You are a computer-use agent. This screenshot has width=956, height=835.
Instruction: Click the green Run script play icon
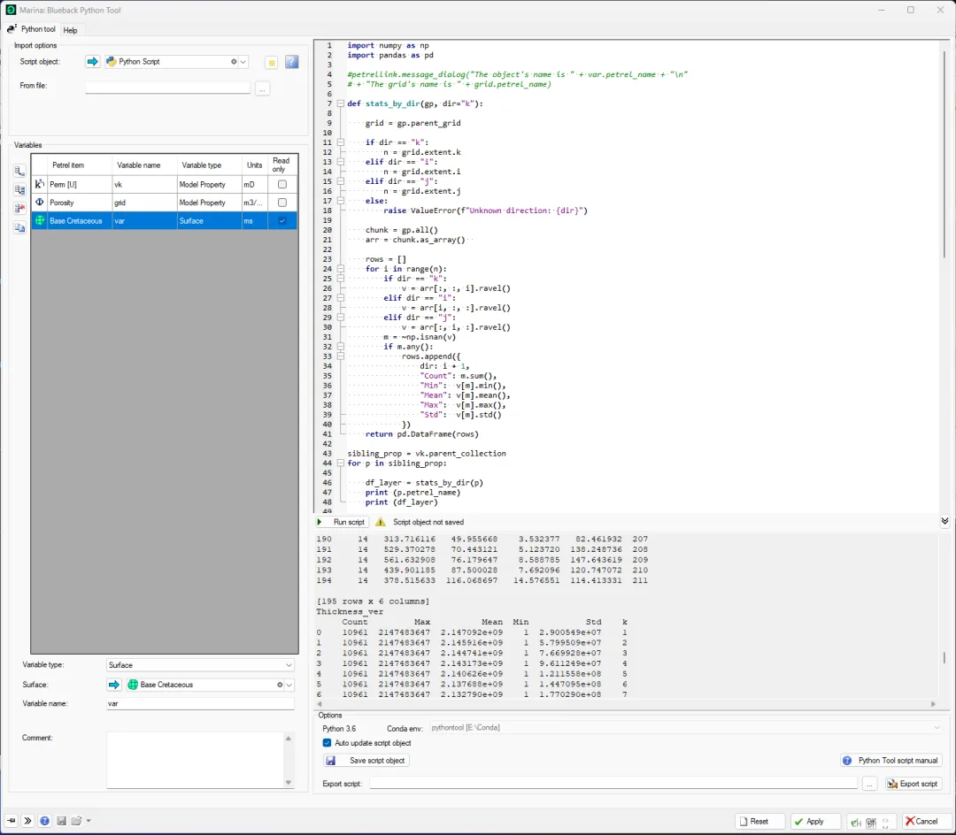[320, 522]
